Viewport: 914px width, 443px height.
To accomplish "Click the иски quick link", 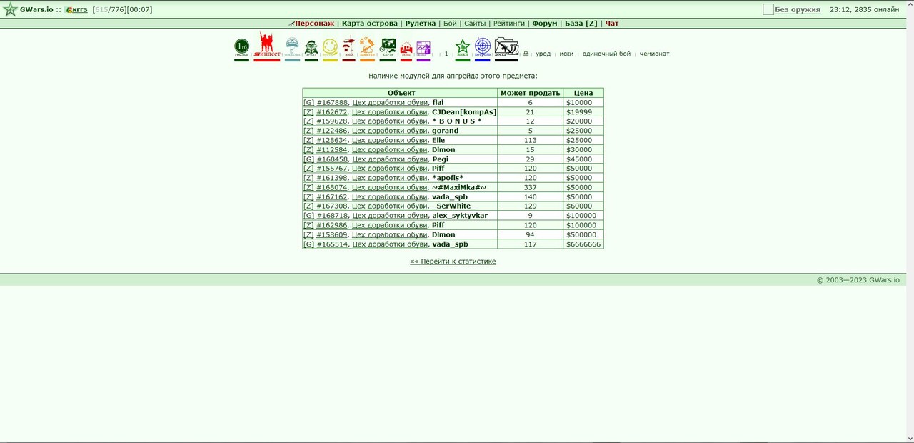I will (x=566, y=54).
